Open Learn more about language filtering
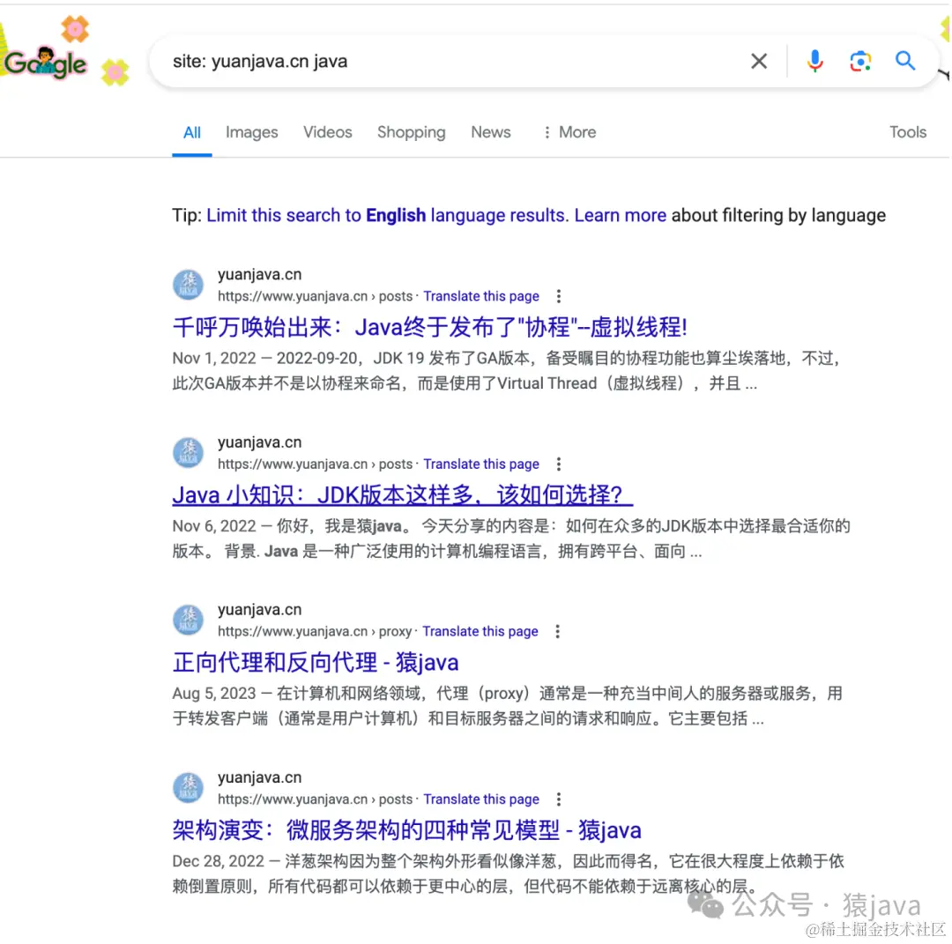 [620, 216]
